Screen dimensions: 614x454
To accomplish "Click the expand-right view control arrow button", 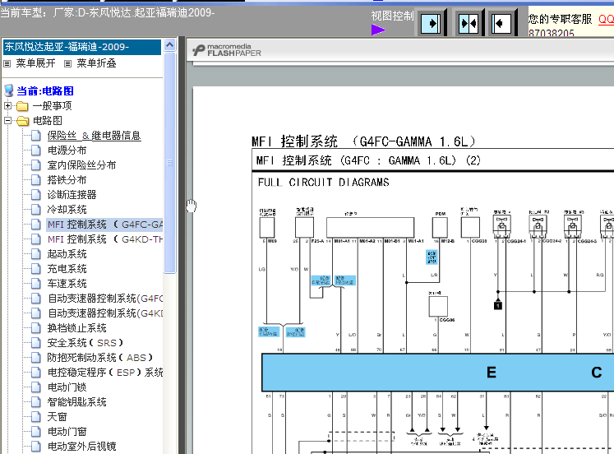I will 432,24.
